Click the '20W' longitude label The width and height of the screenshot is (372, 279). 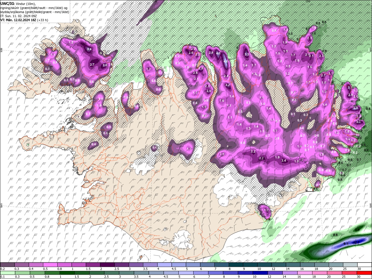coord(154,1)
